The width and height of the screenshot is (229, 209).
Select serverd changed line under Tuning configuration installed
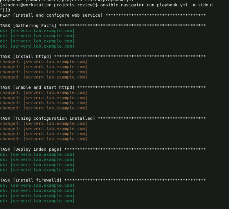pyautogui.click(x=43, y=139)
